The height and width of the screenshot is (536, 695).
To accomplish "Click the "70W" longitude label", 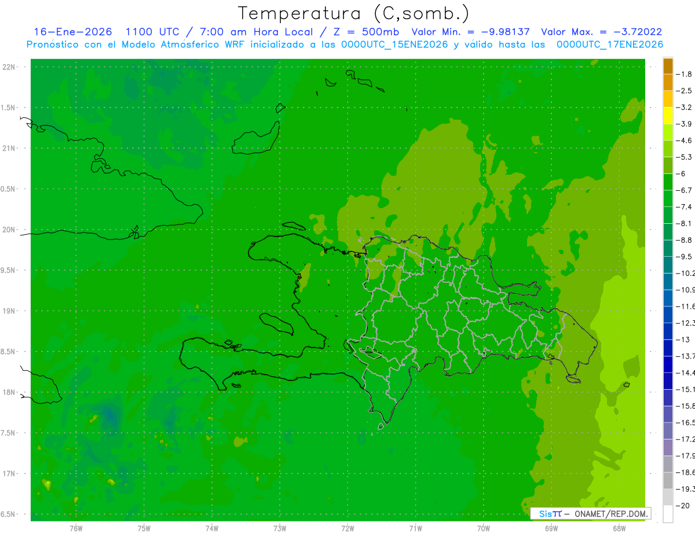I will coord(484,528).
